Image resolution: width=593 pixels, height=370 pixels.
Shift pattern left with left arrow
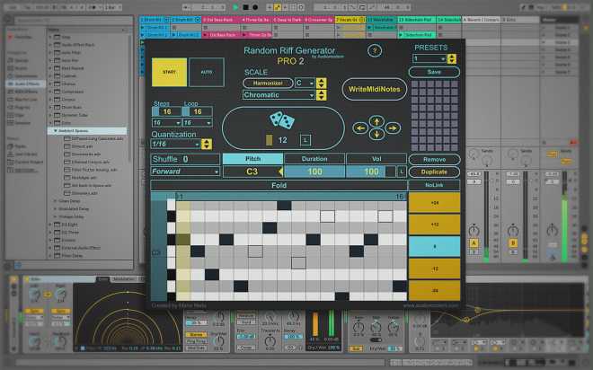pyautogui.click(x=360, y=128)
